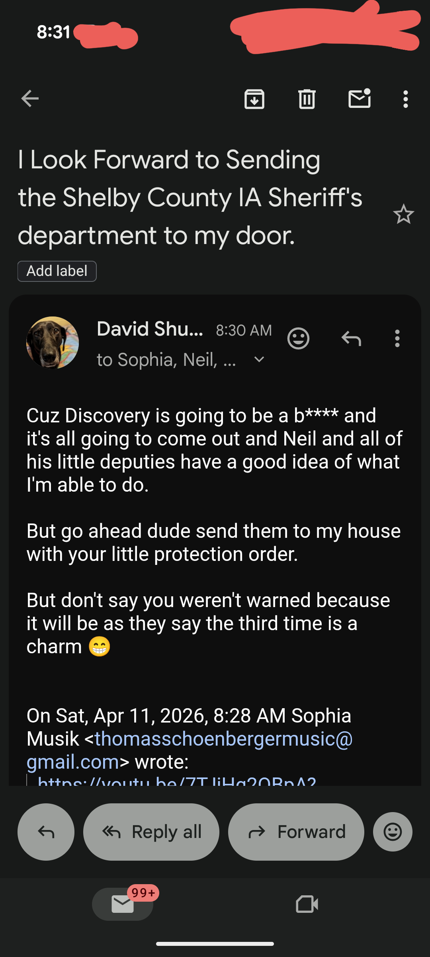This screenshot has height=957, width=430.
Task: Mark this email as unread
Action: 360,99
